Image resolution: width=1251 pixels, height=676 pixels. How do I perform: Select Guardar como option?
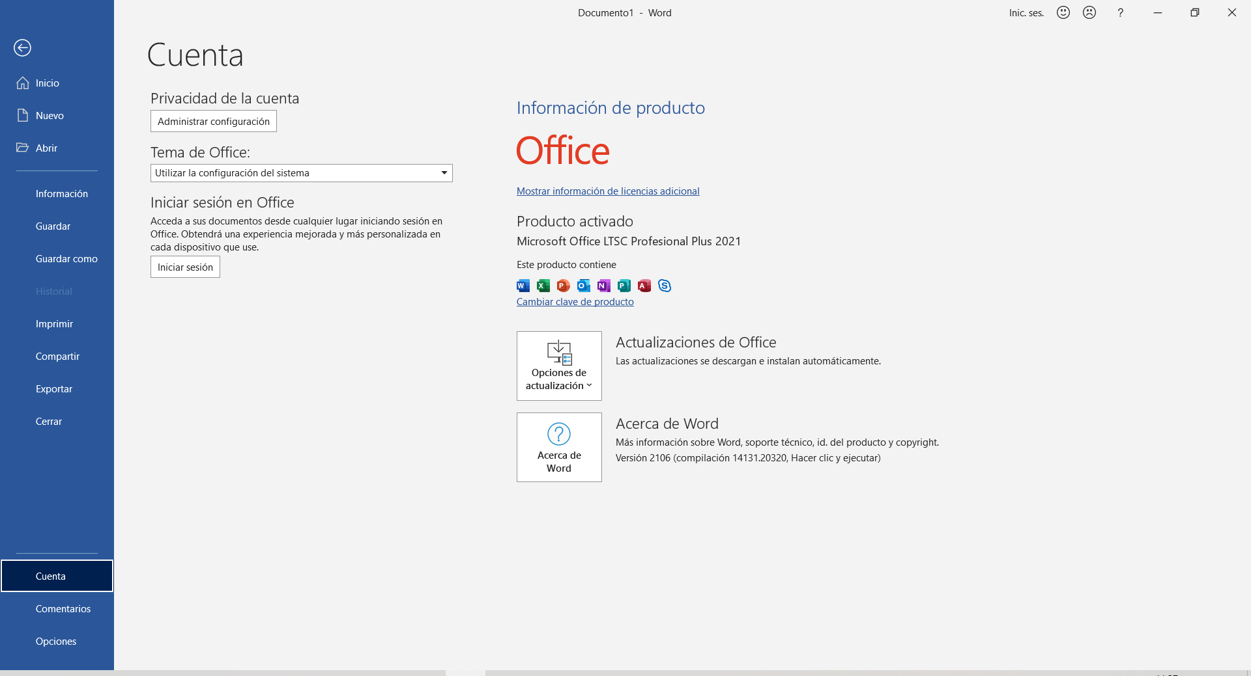[x=57, y=258]
